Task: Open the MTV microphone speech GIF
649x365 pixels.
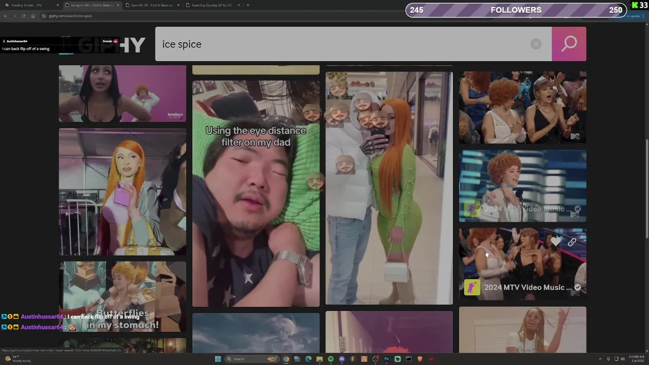Action: click(522, 186)
